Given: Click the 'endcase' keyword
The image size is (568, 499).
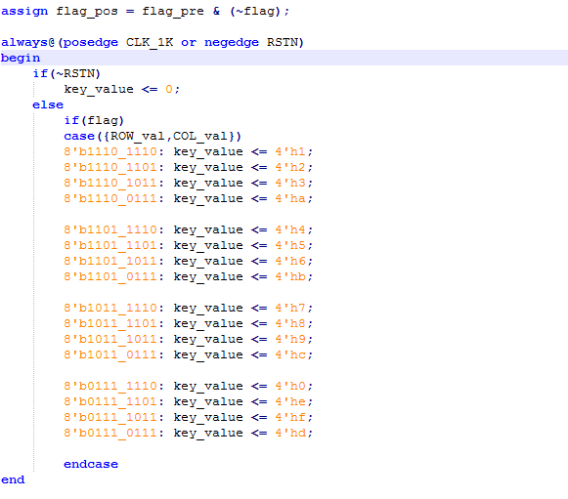Looking at the screenshot, I should [91, 464].
